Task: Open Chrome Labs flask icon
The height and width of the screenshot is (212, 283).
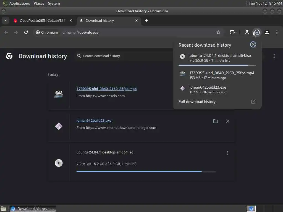Action: click(247, 33)
